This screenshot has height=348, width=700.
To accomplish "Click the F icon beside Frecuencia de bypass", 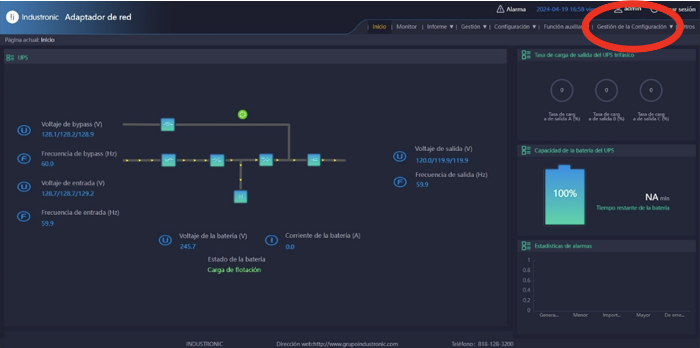I will (x=24, y=159).
